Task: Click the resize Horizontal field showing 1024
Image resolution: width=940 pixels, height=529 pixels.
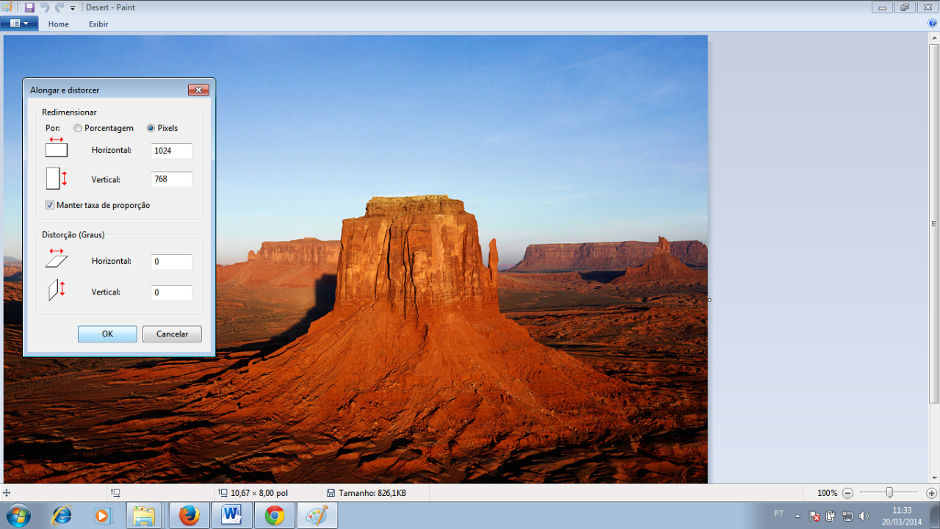Action: (172, 151)
